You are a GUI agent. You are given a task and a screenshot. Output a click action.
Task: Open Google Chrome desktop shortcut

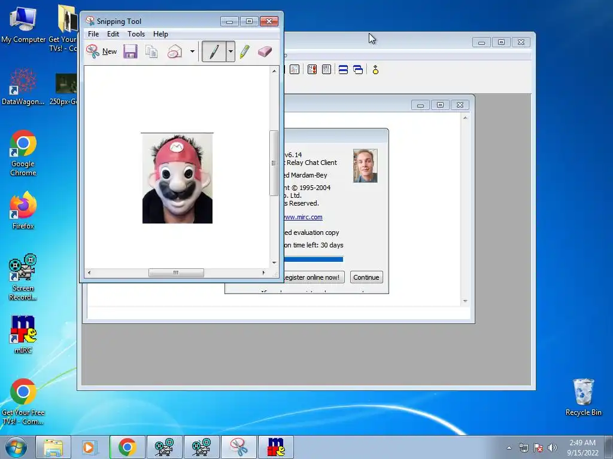(23, 153)
